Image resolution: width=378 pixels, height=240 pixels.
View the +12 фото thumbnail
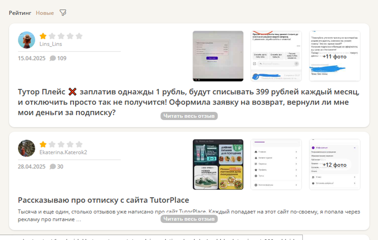335,165
